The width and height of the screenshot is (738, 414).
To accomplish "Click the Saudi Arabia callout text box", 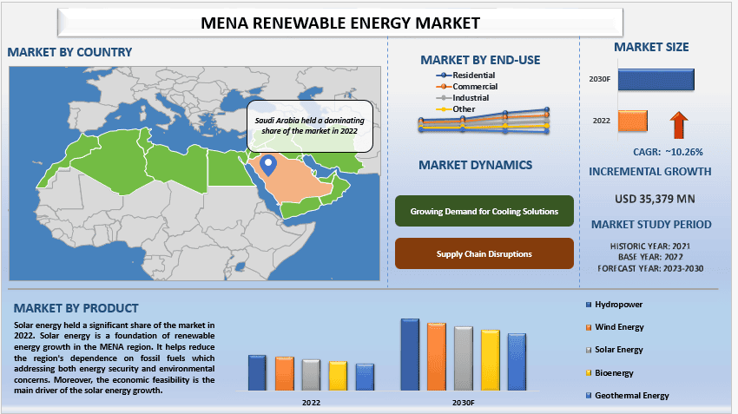I will [x=310, y=122].
